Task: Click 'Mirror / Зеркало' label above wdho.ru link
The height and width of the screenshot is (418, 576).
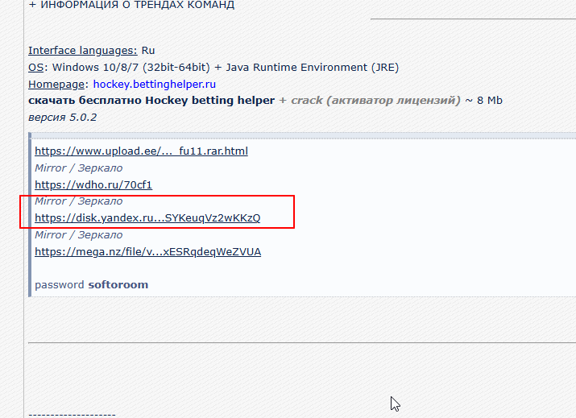Action: tap(79, 168)
